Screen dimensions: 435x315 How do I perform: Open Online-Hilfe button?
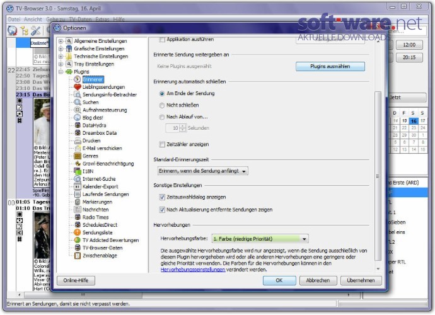pos(76,280)
